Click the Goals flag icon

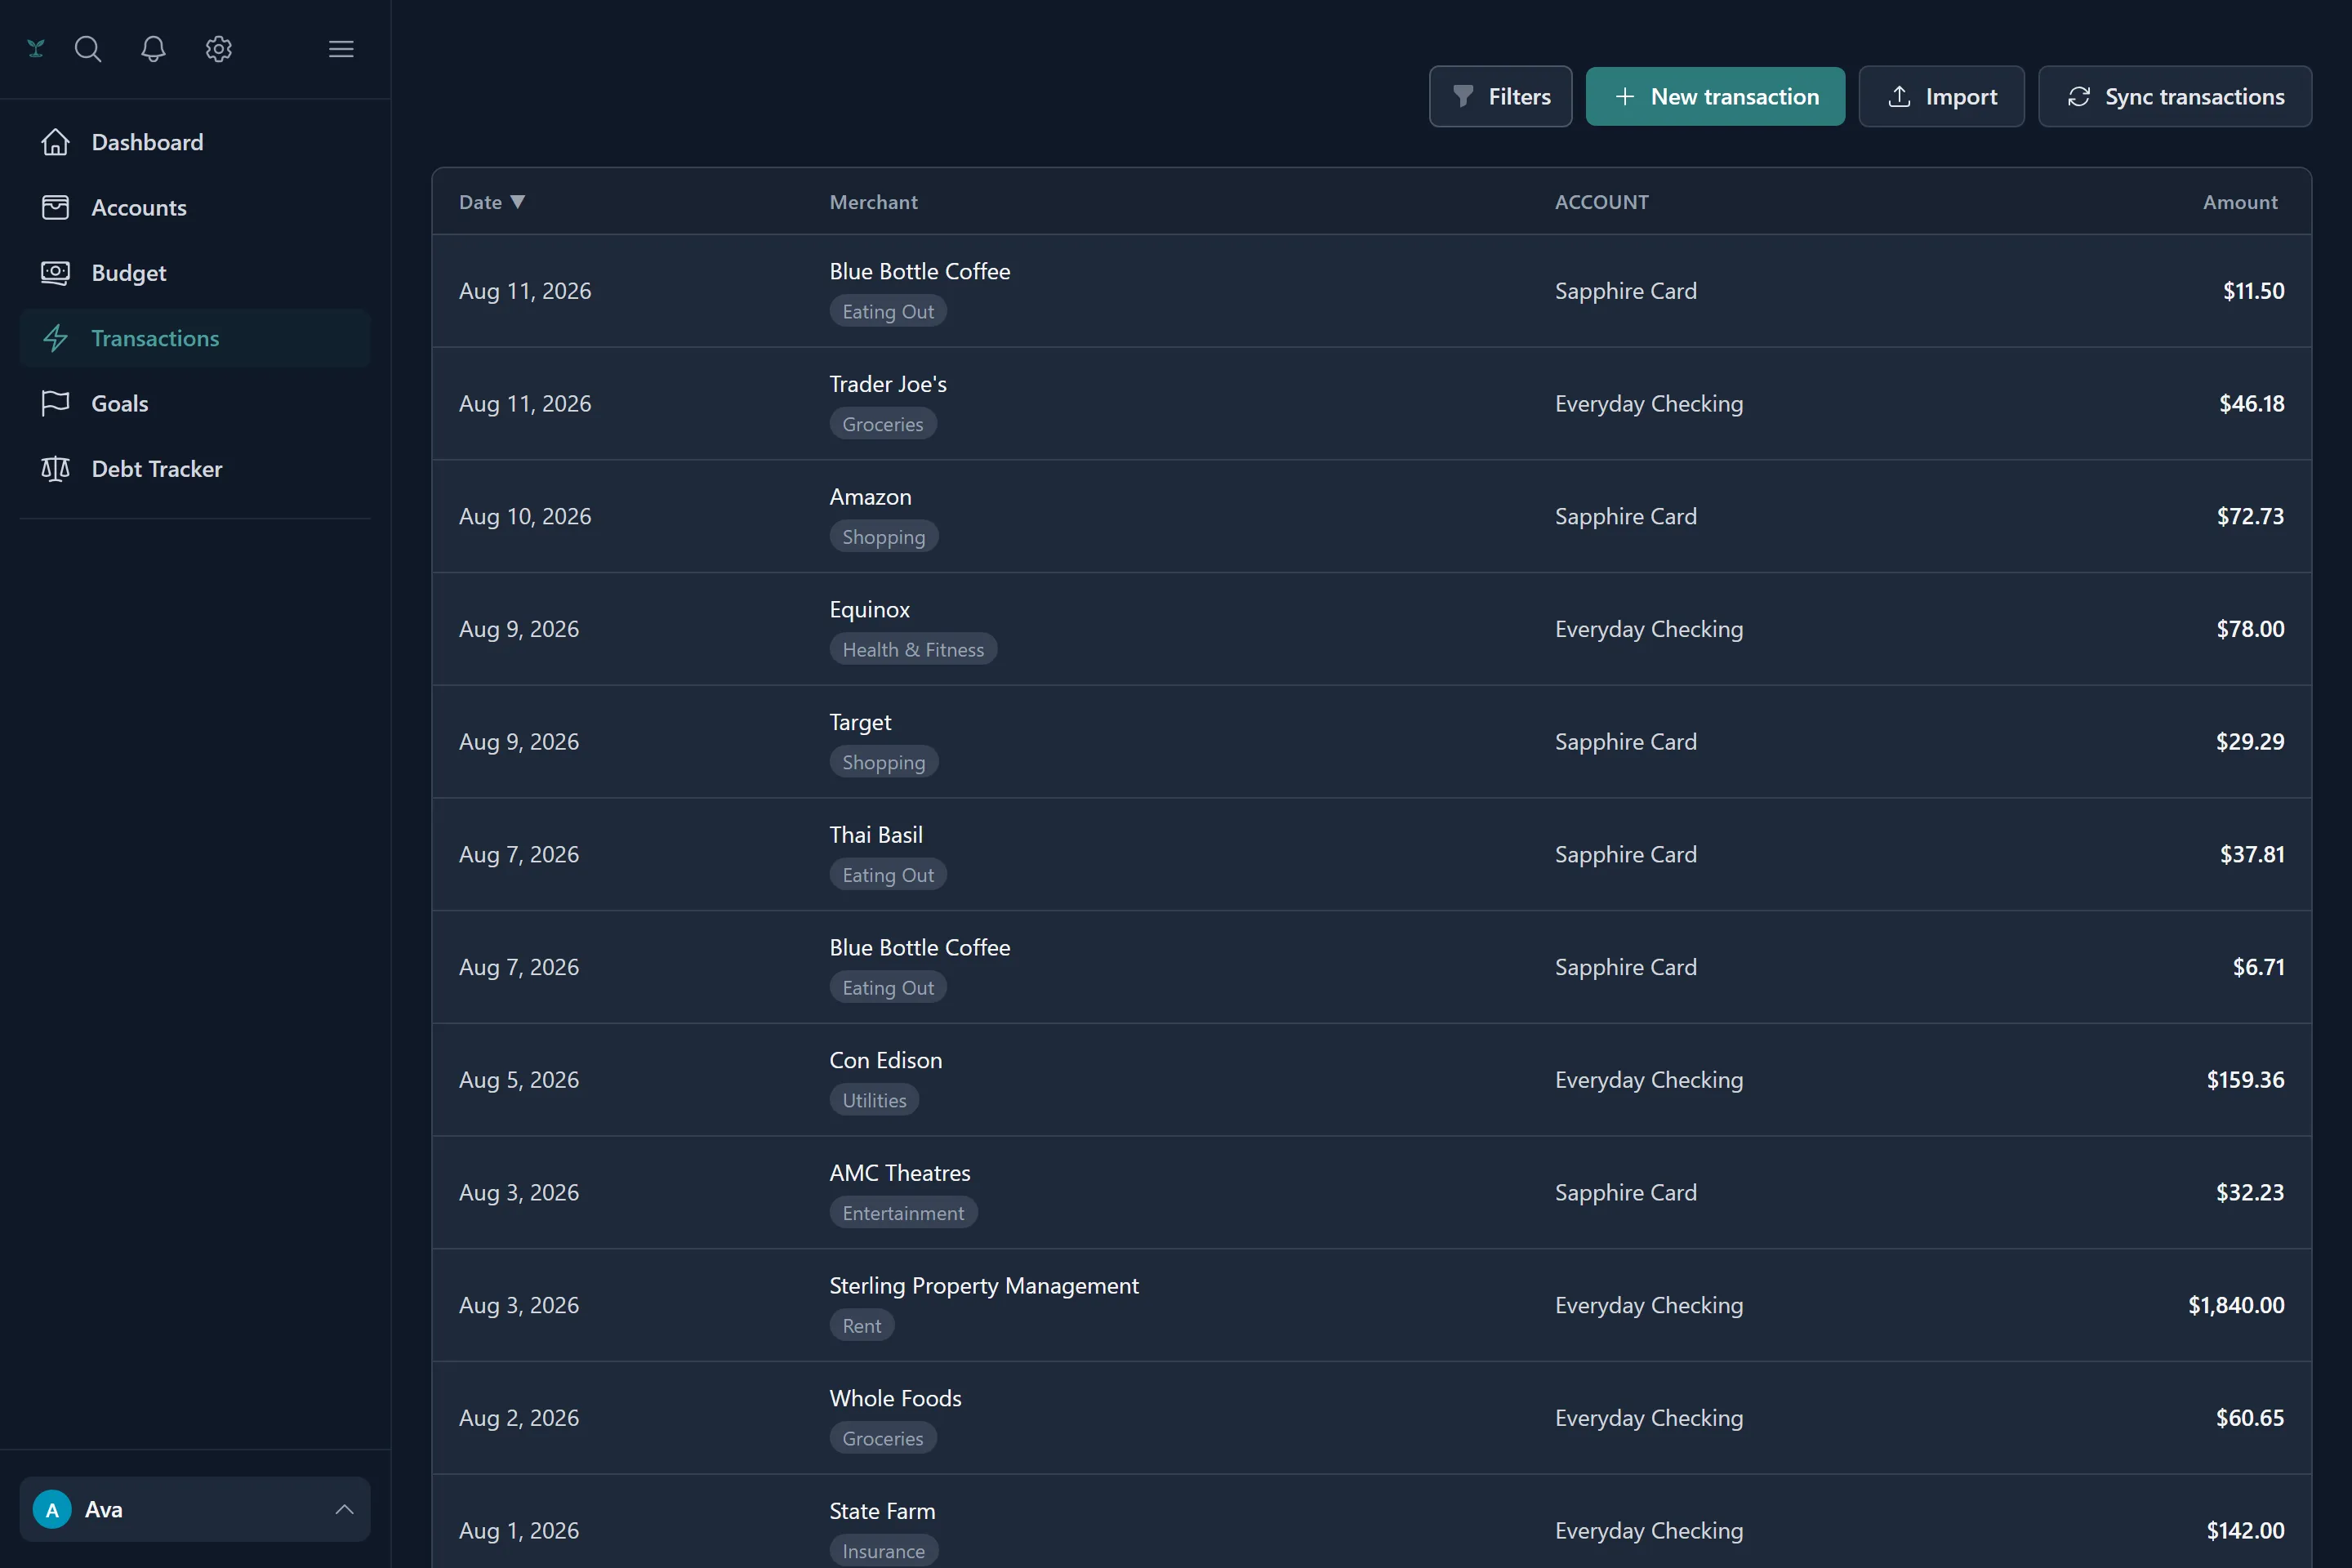click(55, 403)
